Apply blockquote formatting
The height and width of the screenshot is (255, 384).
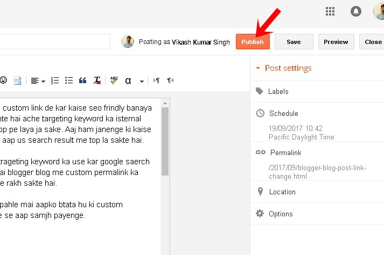[82, 81]
